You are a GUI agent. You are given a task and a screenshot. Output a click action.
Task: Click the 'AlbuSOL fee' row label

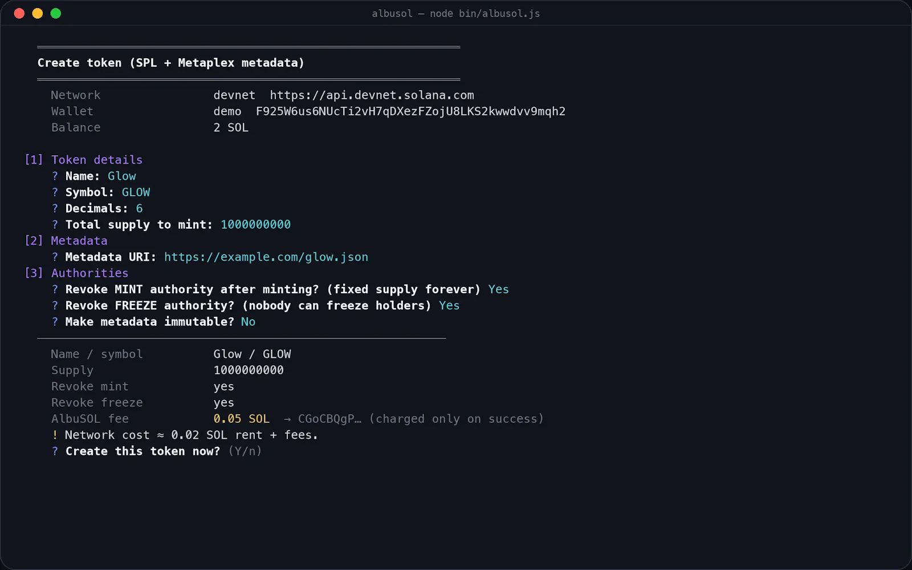[x=90, y=419]
